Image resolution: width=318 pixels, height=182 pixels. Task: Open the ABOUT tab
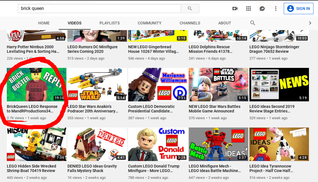coord(224,23)
